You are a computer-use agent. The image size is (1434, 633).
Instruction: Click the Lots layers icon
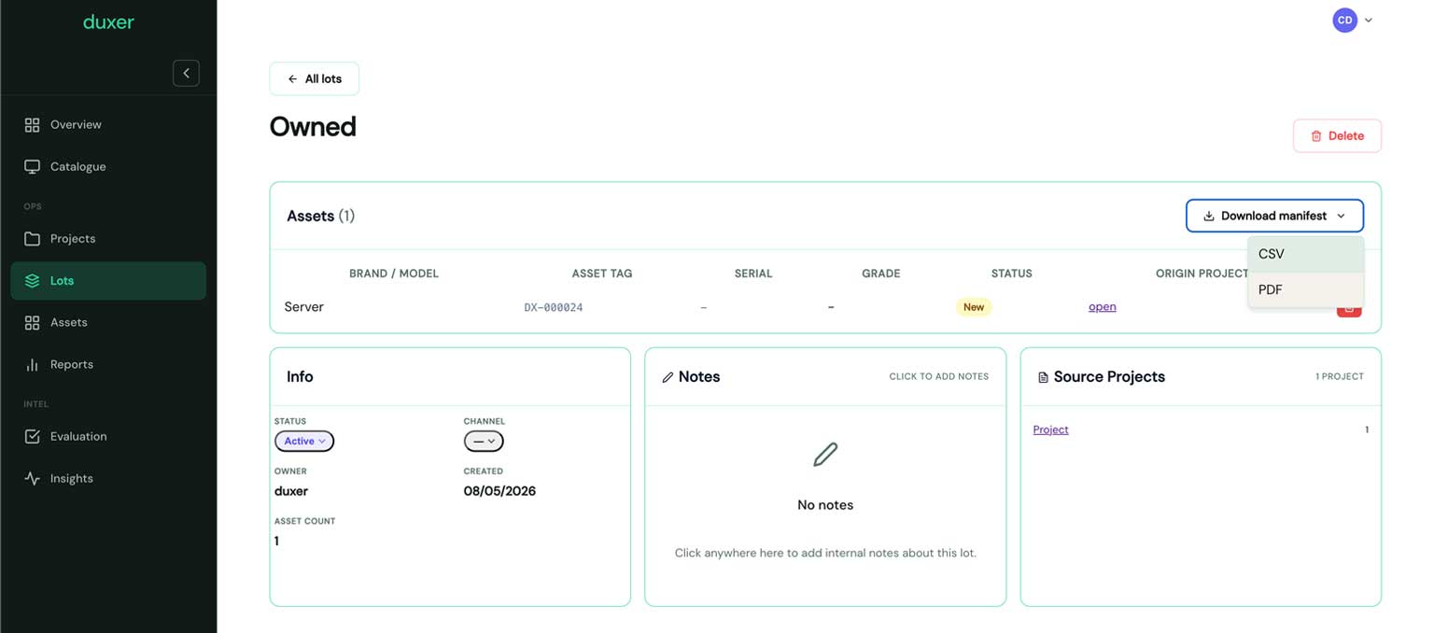pos(32,280)
